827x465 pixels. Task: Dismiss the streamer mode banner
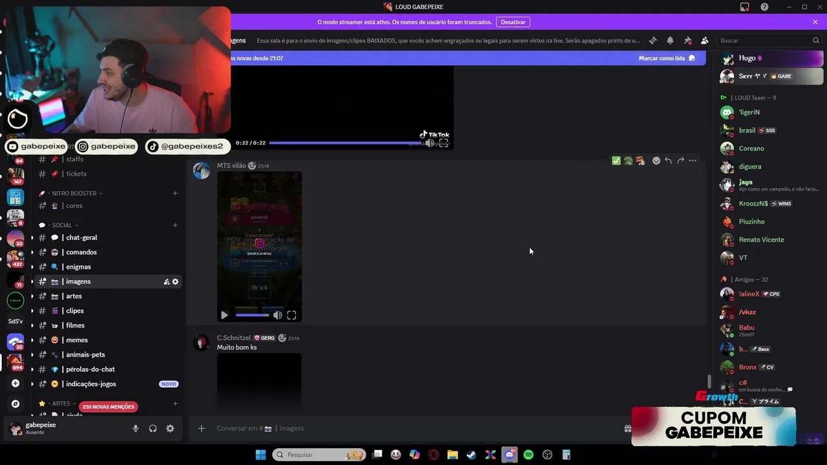[815, 22]
